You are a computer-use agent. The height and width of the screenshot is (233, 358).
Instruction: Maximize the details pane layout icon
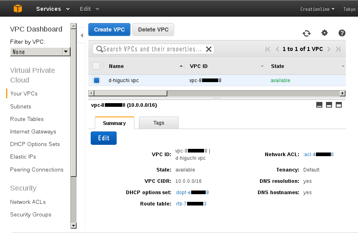point(339,105)
